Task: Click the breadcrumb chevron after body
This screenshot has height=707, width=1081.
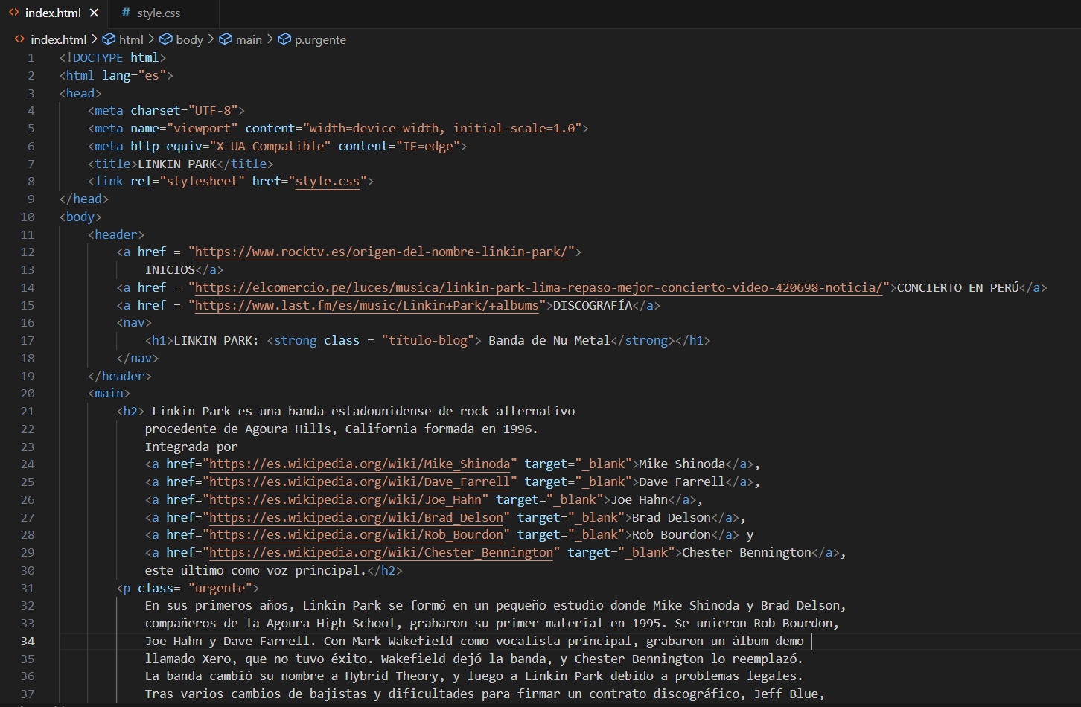Action: coord(211,39)
